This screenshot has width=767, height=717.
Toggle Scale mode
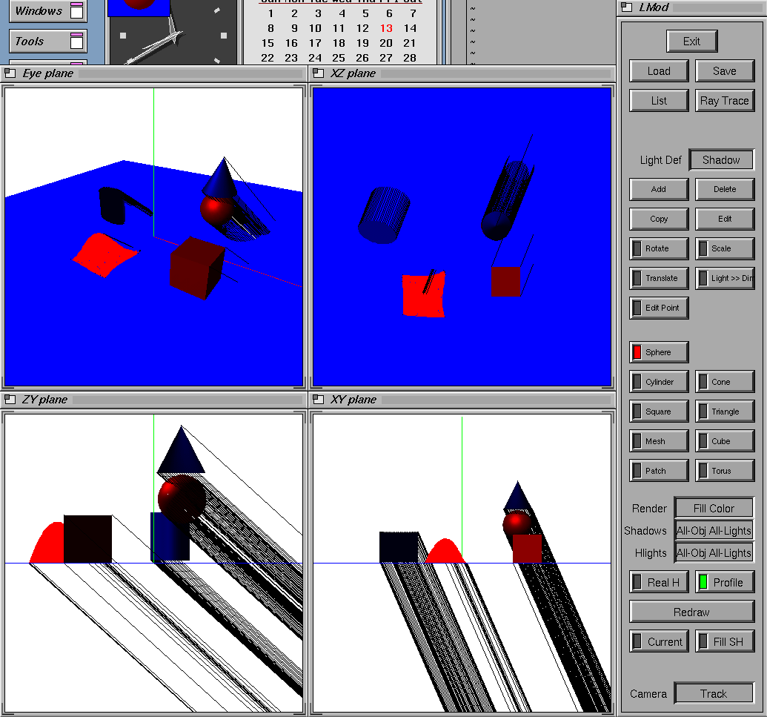click(725, 248)
